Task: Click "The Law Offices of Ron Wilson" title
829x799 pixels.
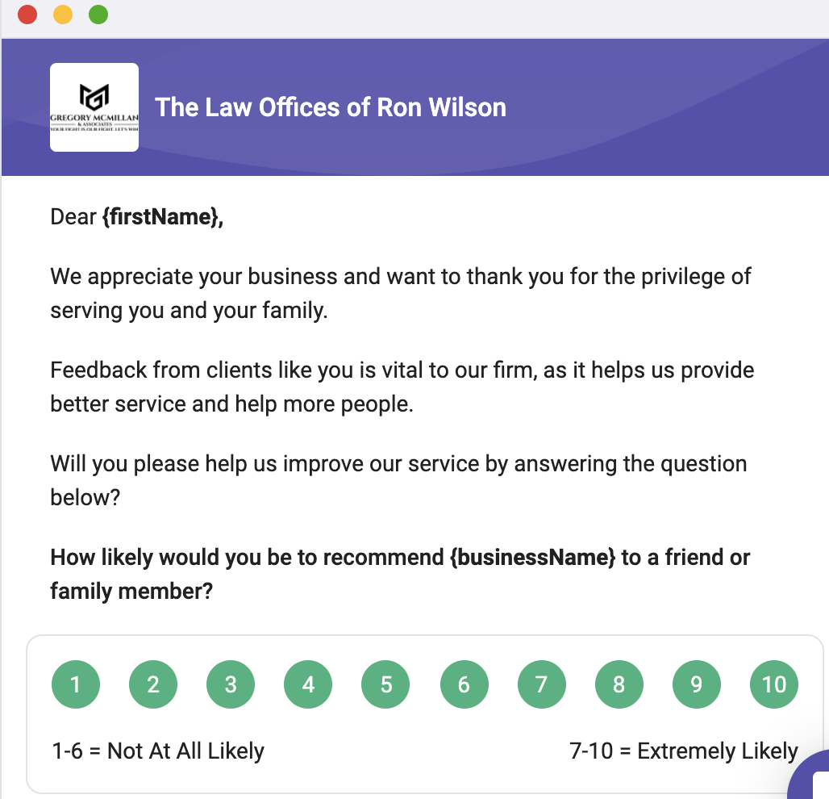Action: click(x=331, y=107)
